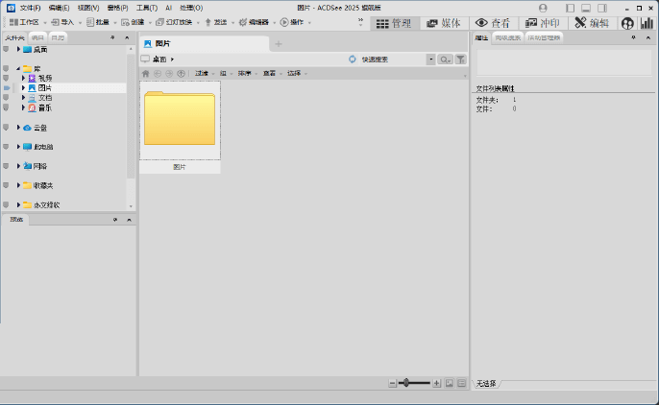Select the 图片 folder thumbnail
The height and width of the screenshot is (405, 659).
click(x=180, y=127)
